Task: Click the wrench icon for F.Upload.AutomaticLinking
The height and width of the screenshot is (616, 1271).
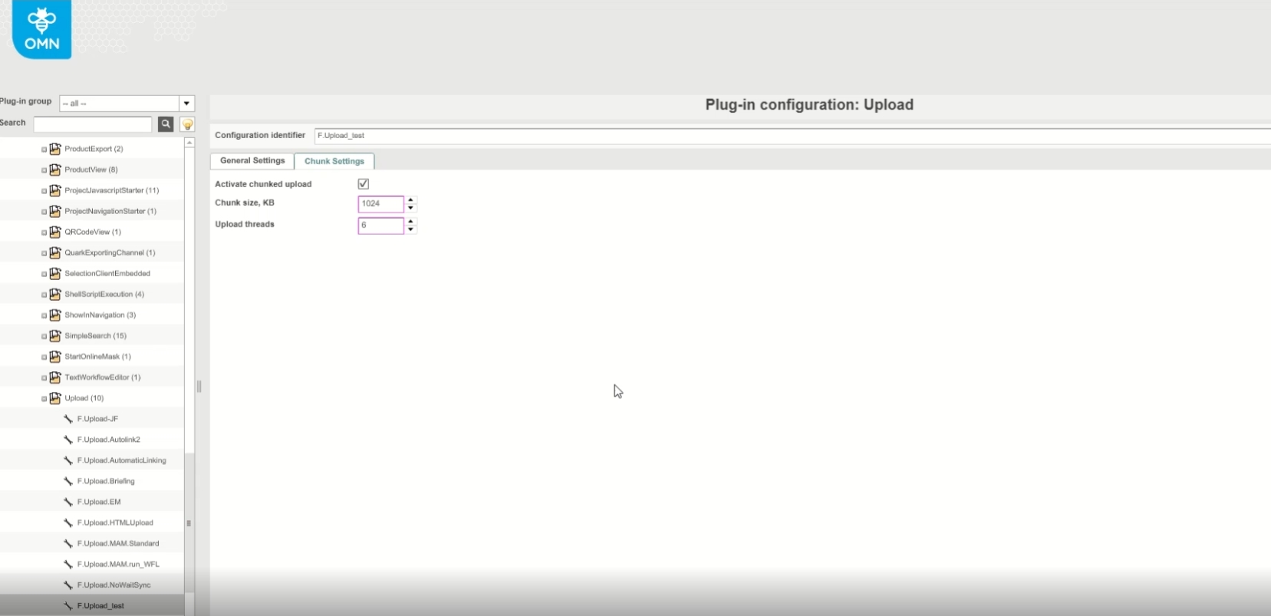Action: click(68, 460)
